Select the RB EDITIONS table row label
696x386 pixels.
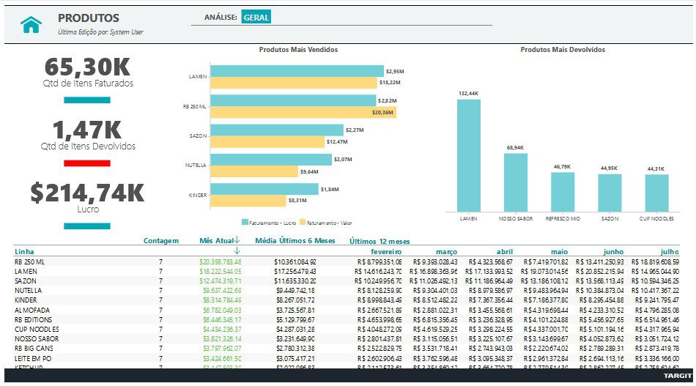(33, 319)
